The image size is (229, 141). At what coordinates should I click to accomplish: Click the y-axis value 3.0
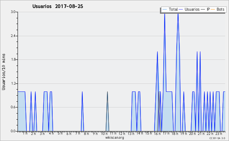[13, 12]
